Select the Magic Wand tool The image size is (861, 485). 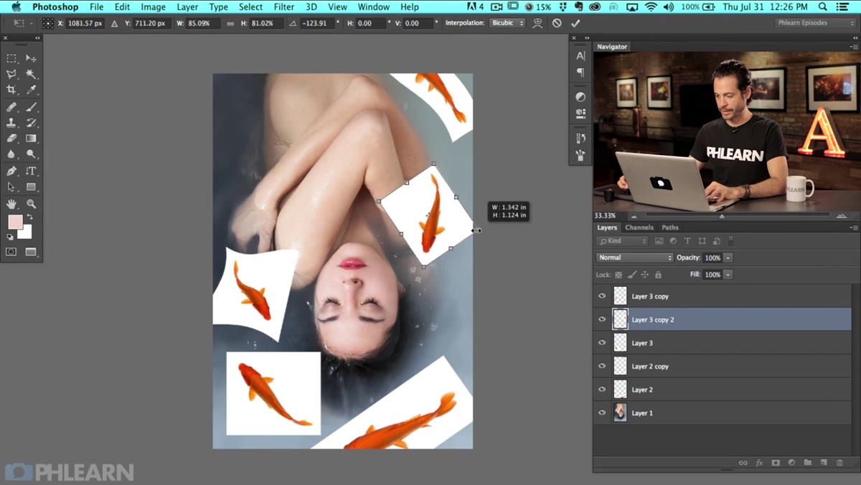tap(31, 74)
